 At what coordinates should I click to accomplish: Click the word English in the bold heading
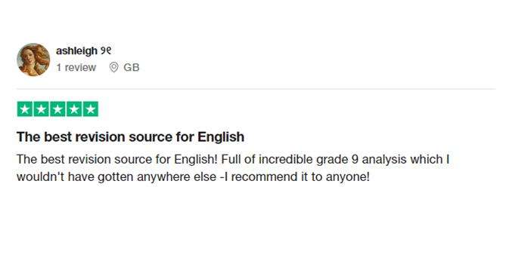(x=221, y=136)
